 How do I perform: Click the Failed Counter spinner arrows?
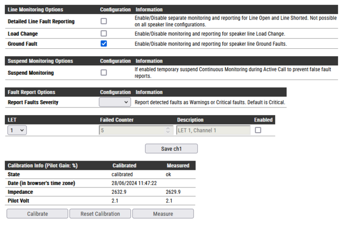click(169, 130)
